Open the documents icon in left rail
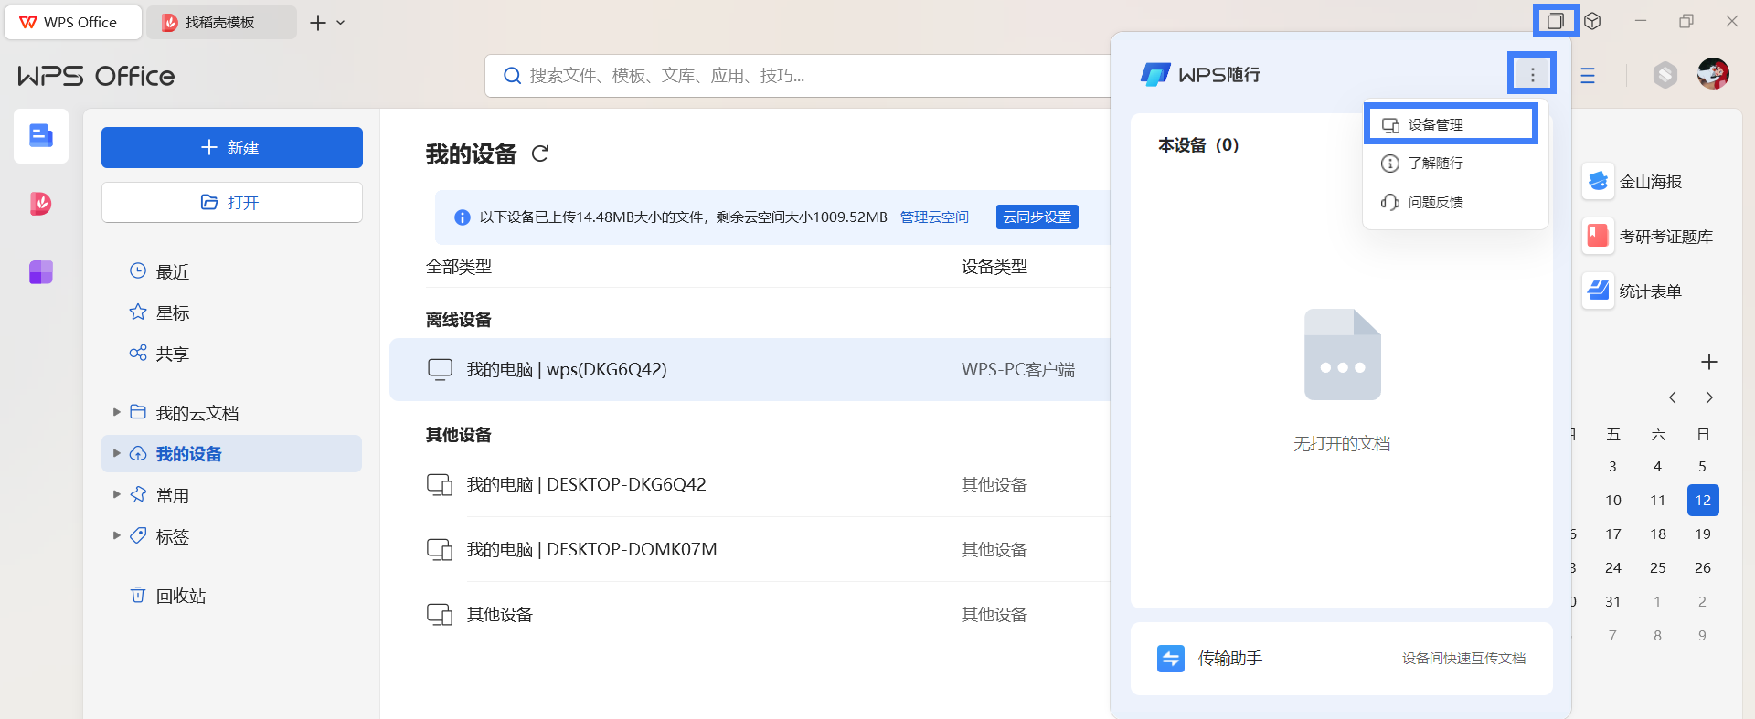This screenshot has height=719, width=1755. pyautogui.click(x=41, y=136)
